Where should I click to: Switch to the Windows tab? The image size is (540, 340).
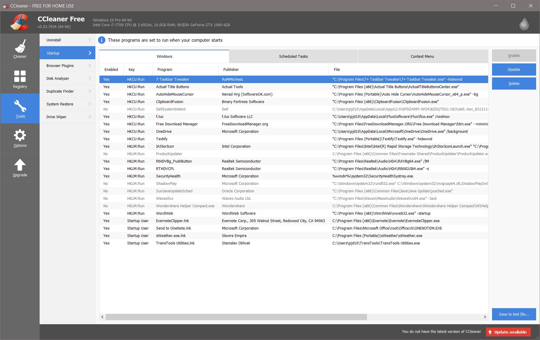click(x=164, y=56)
